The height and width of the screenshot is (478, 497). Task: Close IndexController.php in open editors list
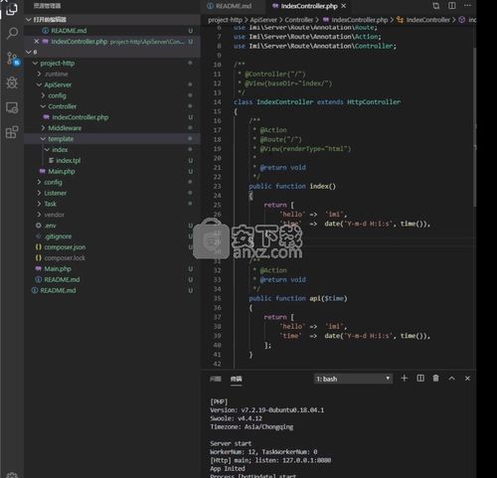(37, 42)
